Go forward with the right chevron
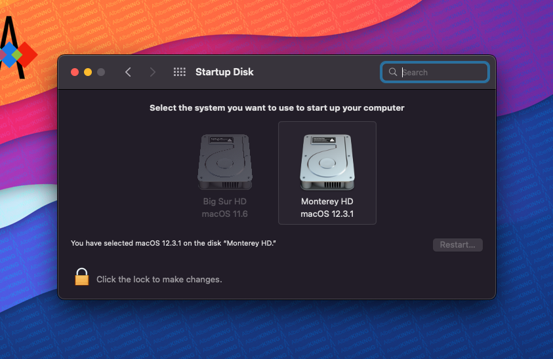This screenshot has width=553, height=359. click(152, 72)
